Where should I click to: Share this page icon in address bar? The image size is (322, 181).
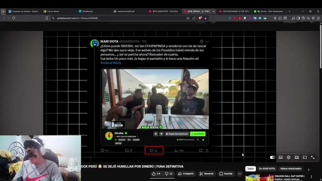[x=194, y=18]
